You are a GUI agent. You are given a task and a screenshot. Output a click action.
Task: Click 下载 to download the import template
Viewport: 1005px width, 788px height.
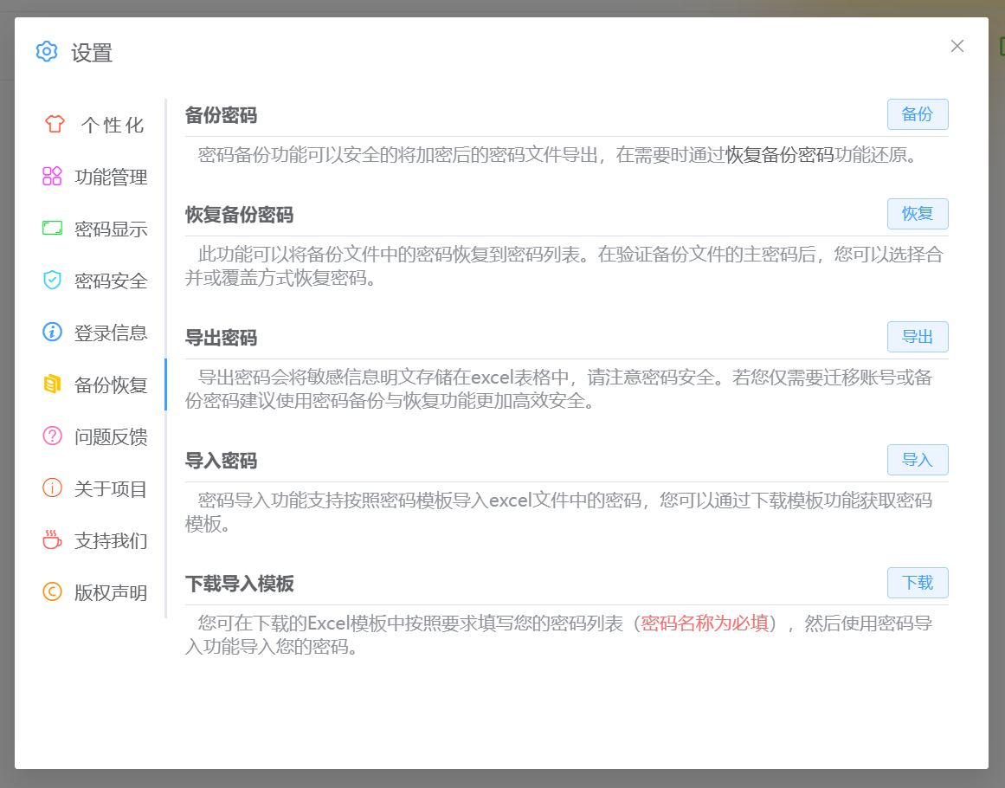point(918,583)
